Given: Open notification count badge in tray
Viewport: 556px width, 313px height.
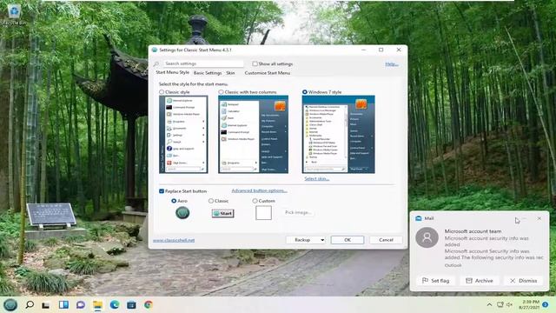Looking at the screenshot, I should coord(546,304).
